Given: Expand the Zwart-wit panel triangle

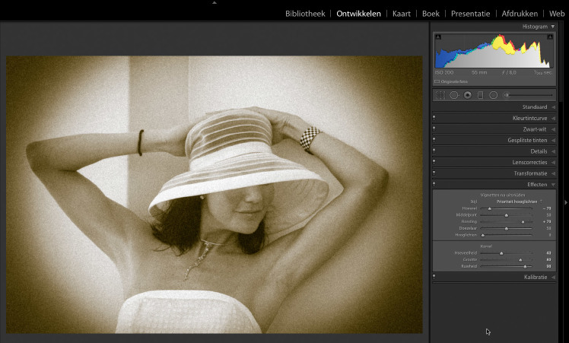Looking at the screenshot, I should [x=553, y=129].
